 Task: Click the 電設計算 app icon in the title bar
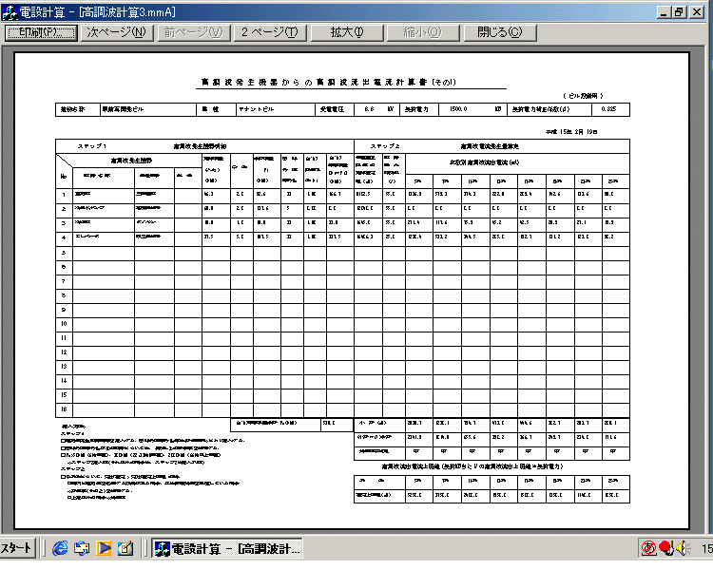point(10,12)
